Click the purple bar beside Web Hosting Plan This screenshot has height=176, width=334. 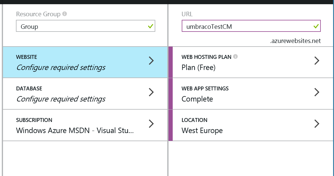[x=170, y=62]
